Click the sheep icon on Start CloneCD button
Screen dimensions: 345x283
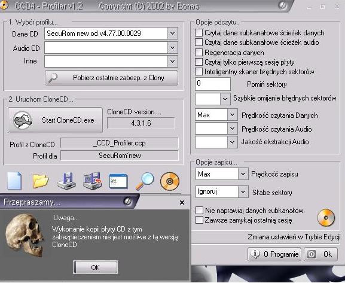(x=22, y=120)
